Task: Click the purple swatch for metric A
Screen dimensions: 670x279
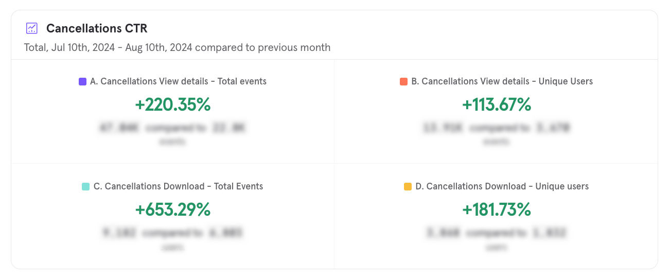Action: coord(82,81)
